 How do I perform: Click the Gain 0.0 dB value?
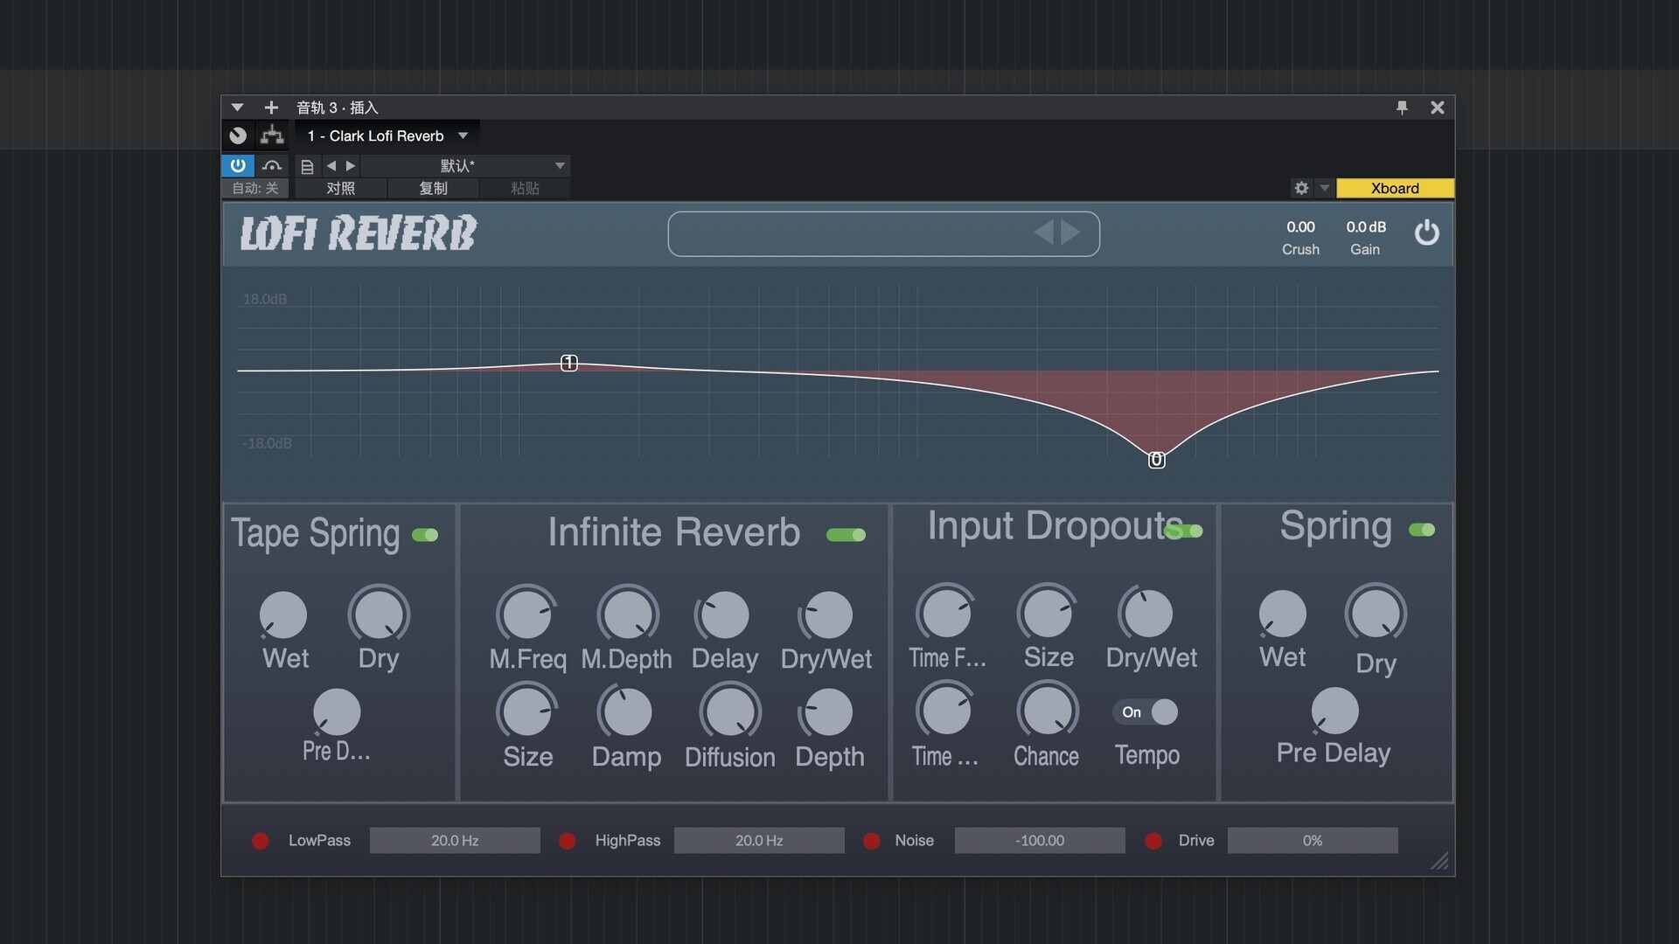pyautogui.click(x=1366, y=227)
